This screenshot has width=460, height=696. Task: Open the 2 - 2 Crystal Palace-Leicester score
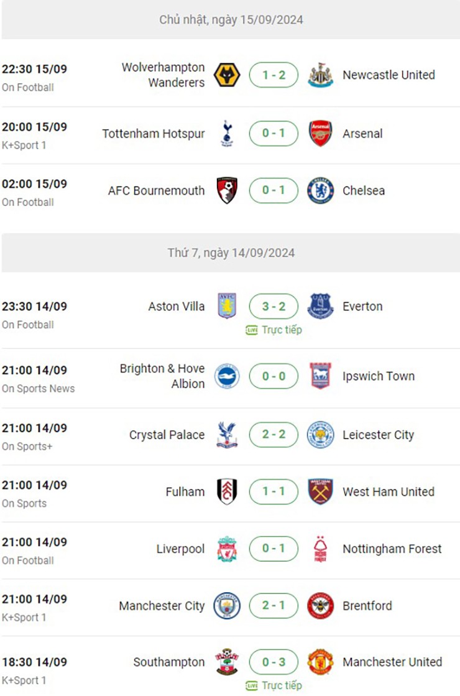[x=274, y=435]
